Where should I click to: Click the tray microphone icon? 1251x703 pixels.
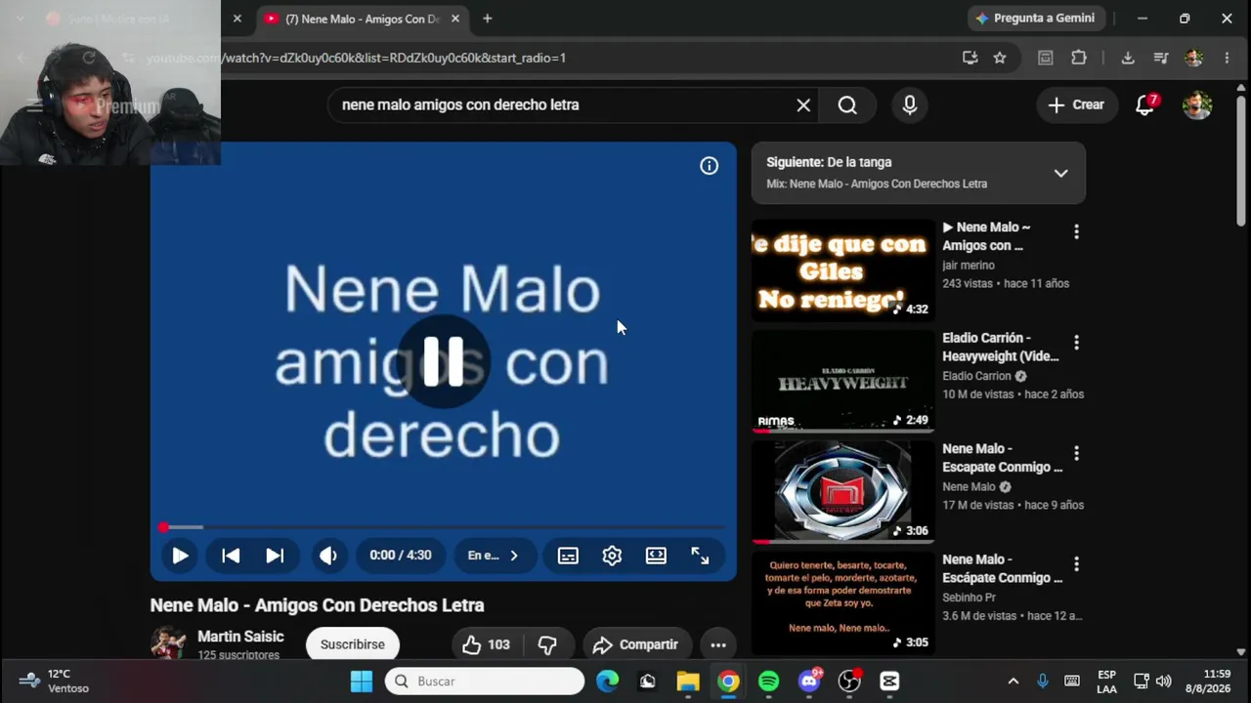coord(1043,681)
